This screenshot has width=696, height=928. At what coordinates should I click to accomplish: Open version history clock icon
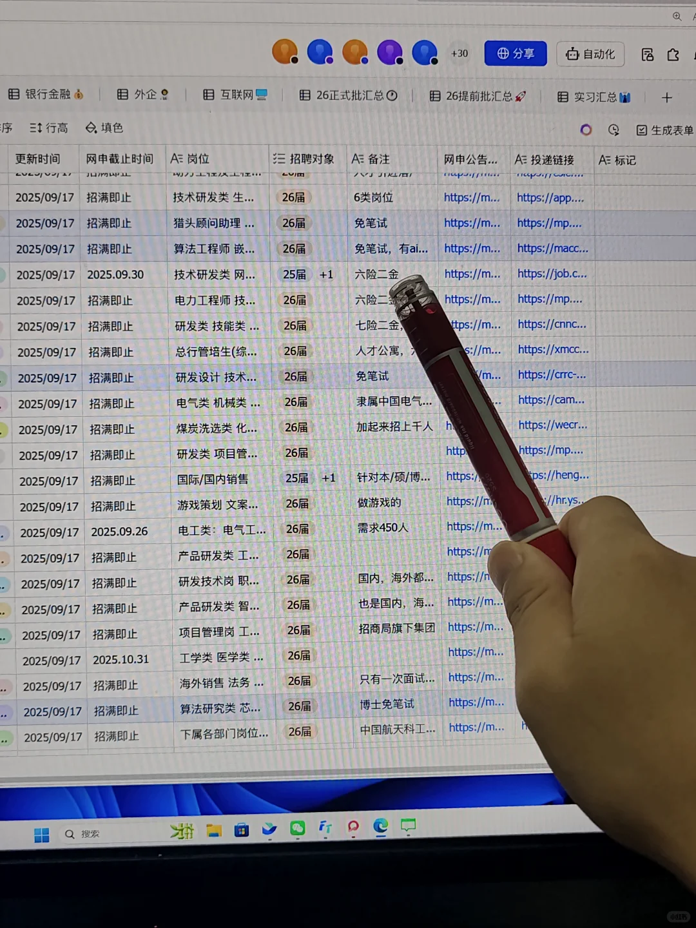[614, 130]
